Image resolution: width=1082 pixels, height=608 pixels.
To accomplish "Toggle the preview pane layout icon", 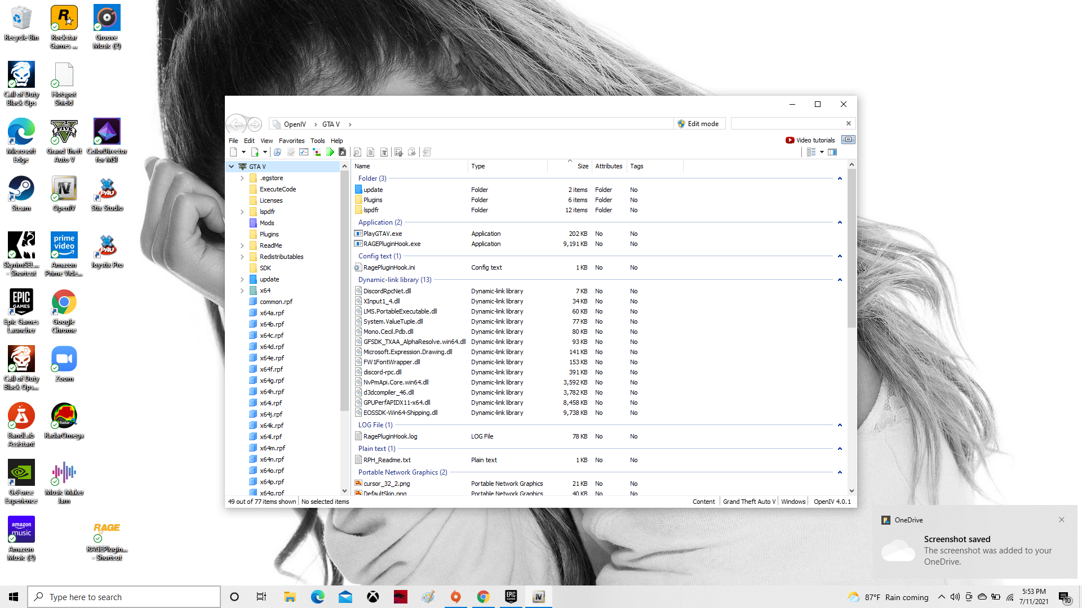I will point(832,152).
